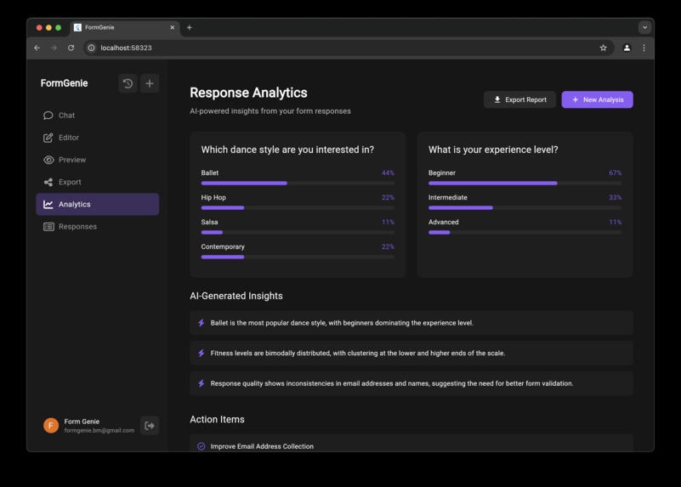Click the Intermediate progress bar

tap(525, 208)
